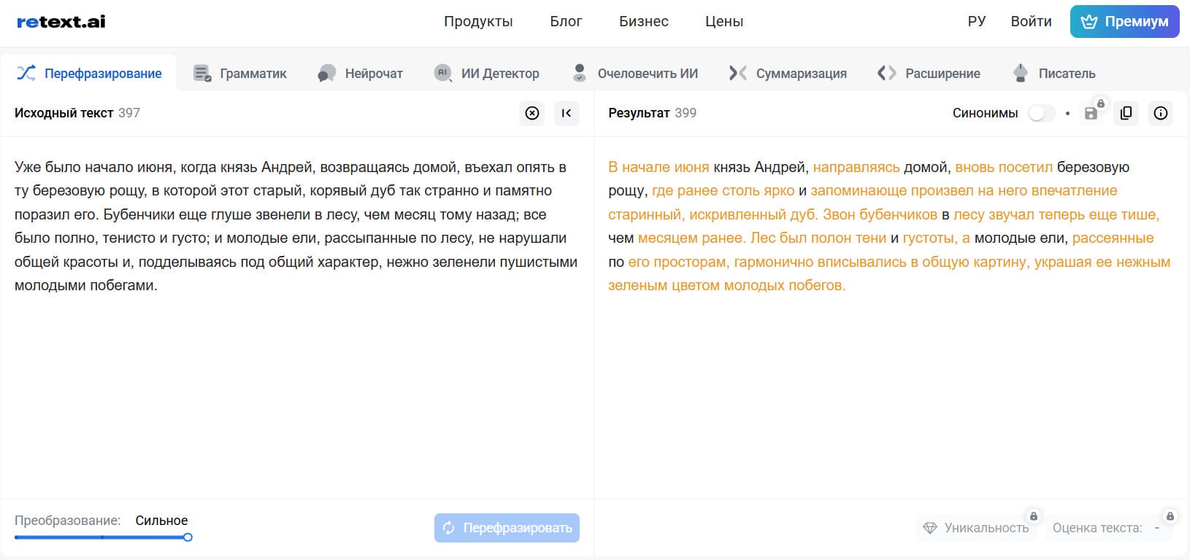1190x560 pixels.
Task: Click inside the source text area
Action: (x=297, y=317)
